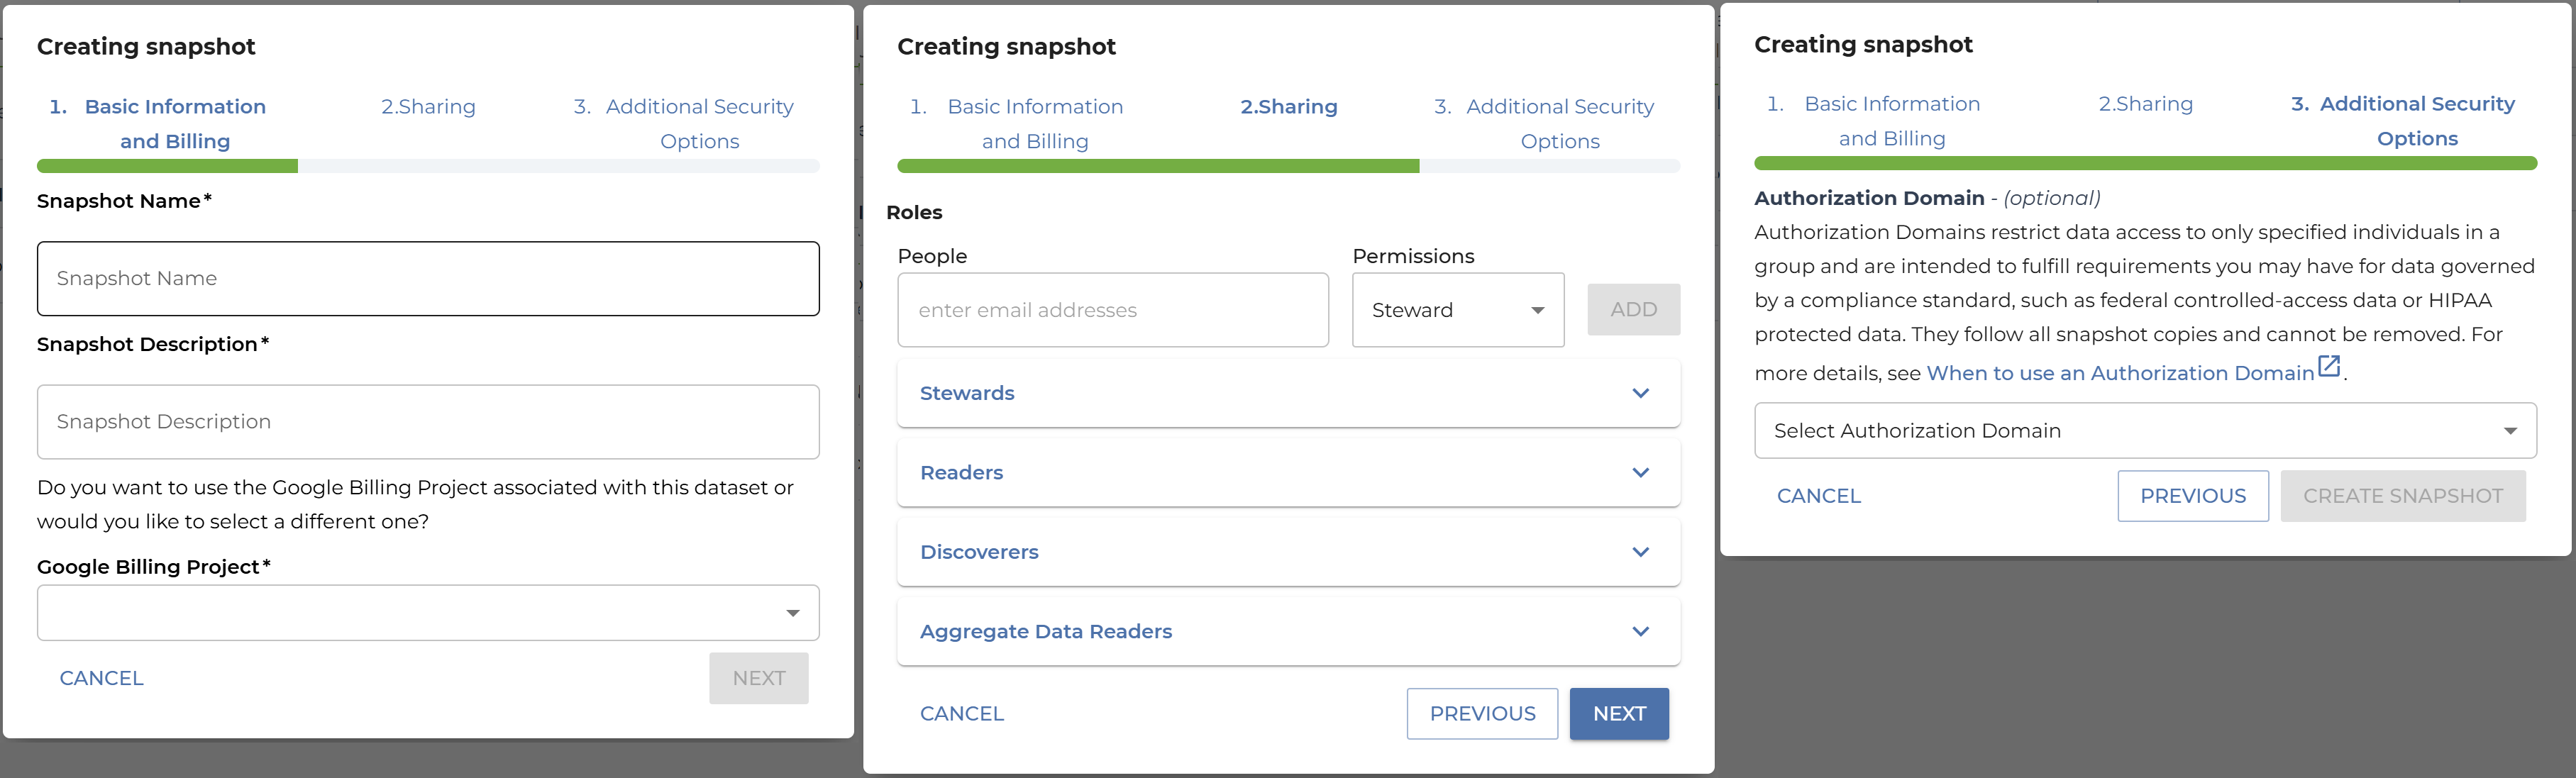The image size is (2576, 778).
Task: Expand the Readers section
Action: click(x=1289, y=472)
